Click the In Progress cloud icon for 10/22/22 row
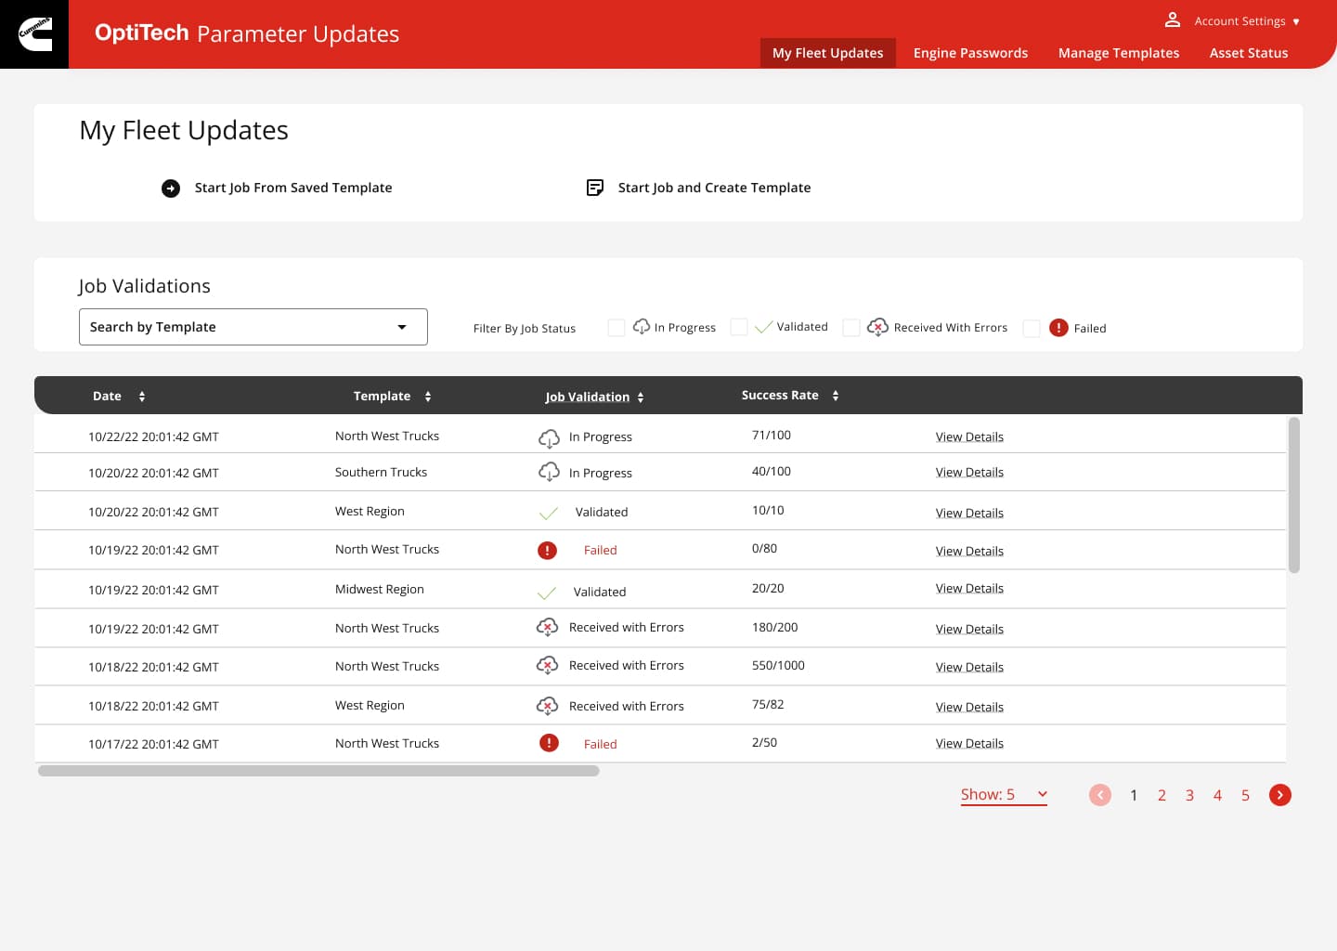 549,437
